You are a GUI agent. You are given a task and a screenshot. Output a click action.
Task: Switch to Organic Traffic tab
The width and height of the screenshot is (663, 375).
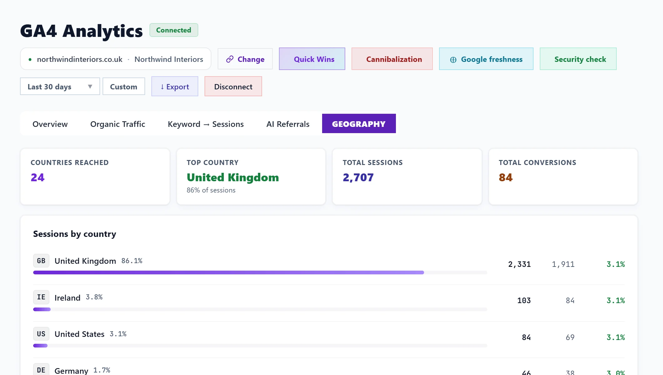118,124
